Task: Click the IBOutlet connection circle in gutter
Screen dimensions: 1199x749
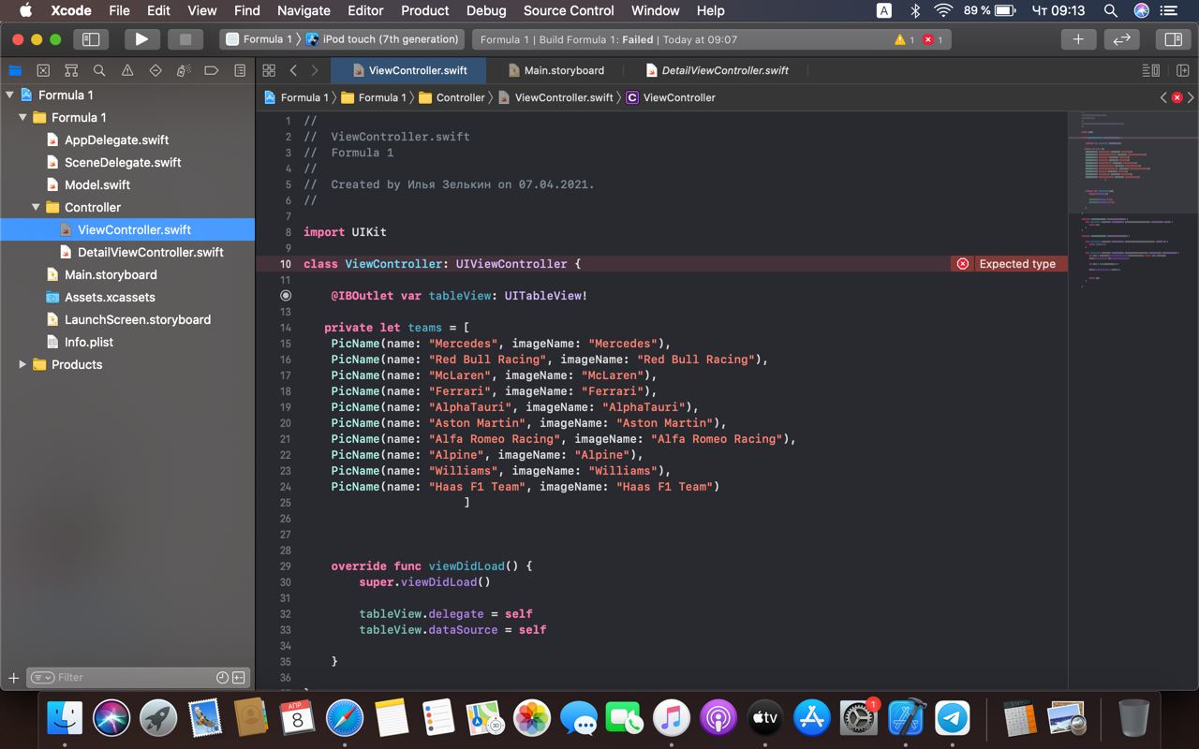Action: click(286, 295)
